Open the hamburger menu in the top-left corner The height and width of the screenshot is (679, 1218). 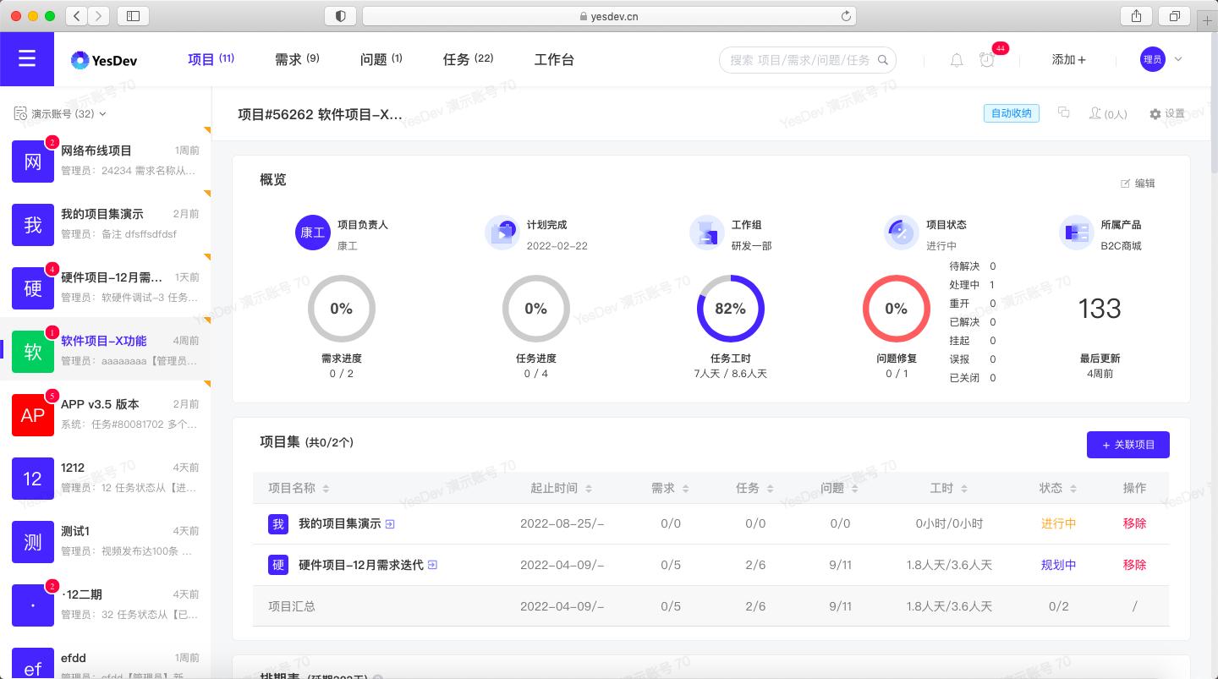click(x=27, y=59)
